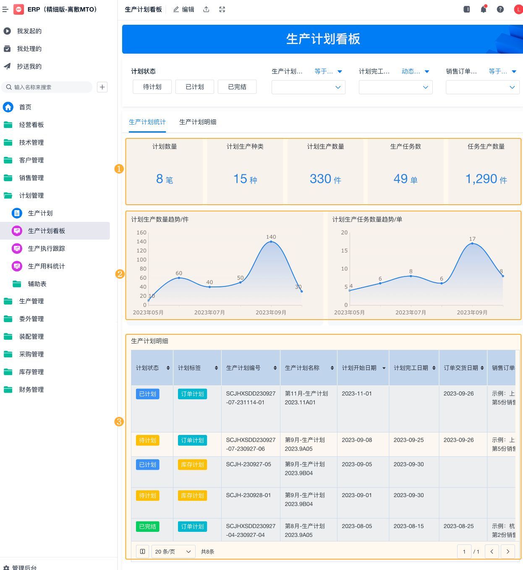This screenshot has width=523, height=570.
Task: Click the share export icon
Action: [206, 9]
